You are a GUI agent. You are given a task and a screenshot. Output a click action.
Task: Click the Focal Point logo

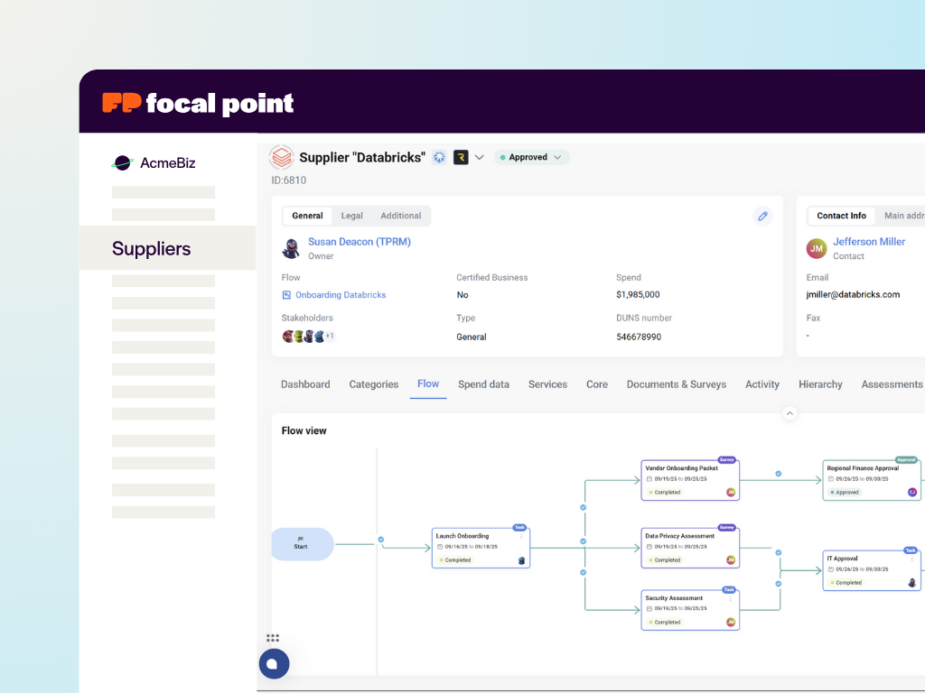coord(199,103)
